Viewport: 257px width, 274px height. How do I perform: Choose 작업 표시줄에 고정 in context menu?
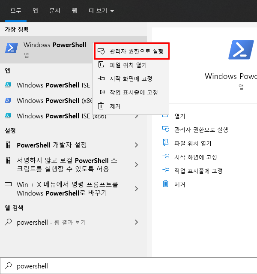click(x=131, y=92)
